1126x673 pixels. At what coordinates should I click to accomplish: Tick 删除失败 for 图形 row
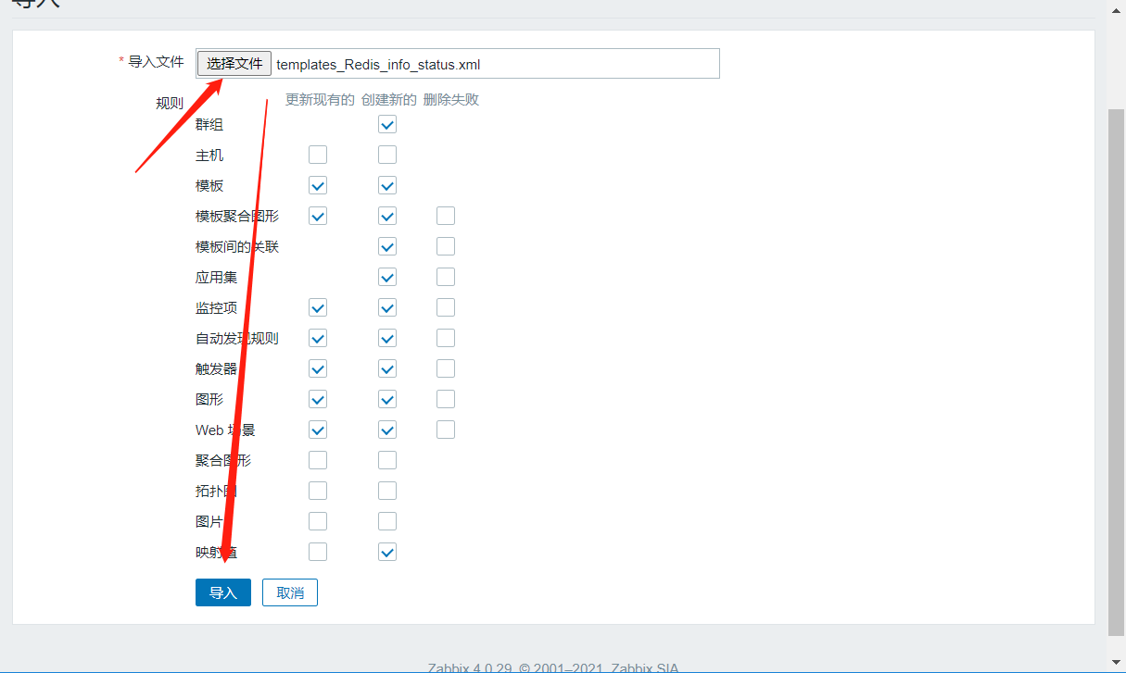[x=446, y=400]
